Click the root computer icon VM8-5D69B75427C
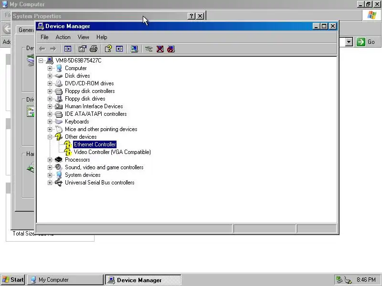 click(50, 61)
